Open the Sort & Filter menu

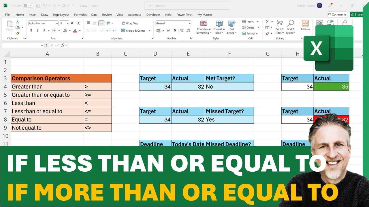pyautogui.click(x=280, y=27)
